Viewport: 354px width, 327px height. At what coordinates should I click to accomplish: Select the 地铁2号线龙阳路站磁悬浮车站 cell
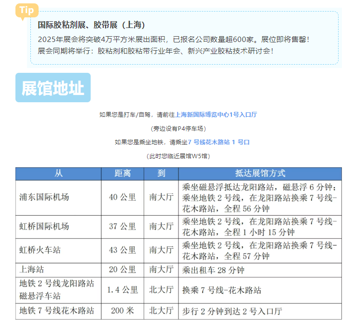(58, 290)
